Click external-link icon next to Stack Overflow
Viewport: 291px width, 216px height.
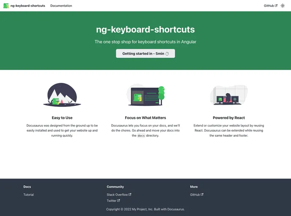click(x=130, y=194)
